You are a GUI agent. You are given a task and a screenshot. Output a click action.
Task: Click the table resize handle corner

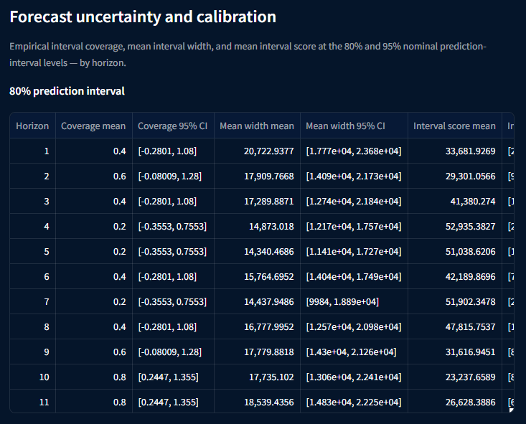[x=511, y=410]
